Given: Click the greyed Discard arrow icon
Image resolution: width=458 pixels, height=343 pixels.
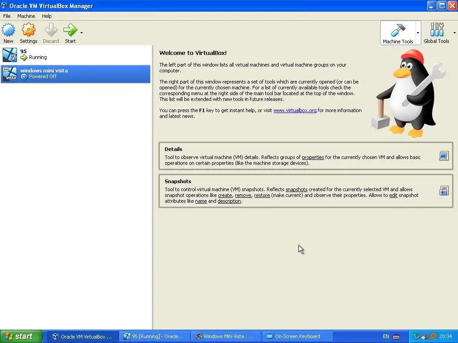Looking at the screenshot, I should (x=51, y=30).
